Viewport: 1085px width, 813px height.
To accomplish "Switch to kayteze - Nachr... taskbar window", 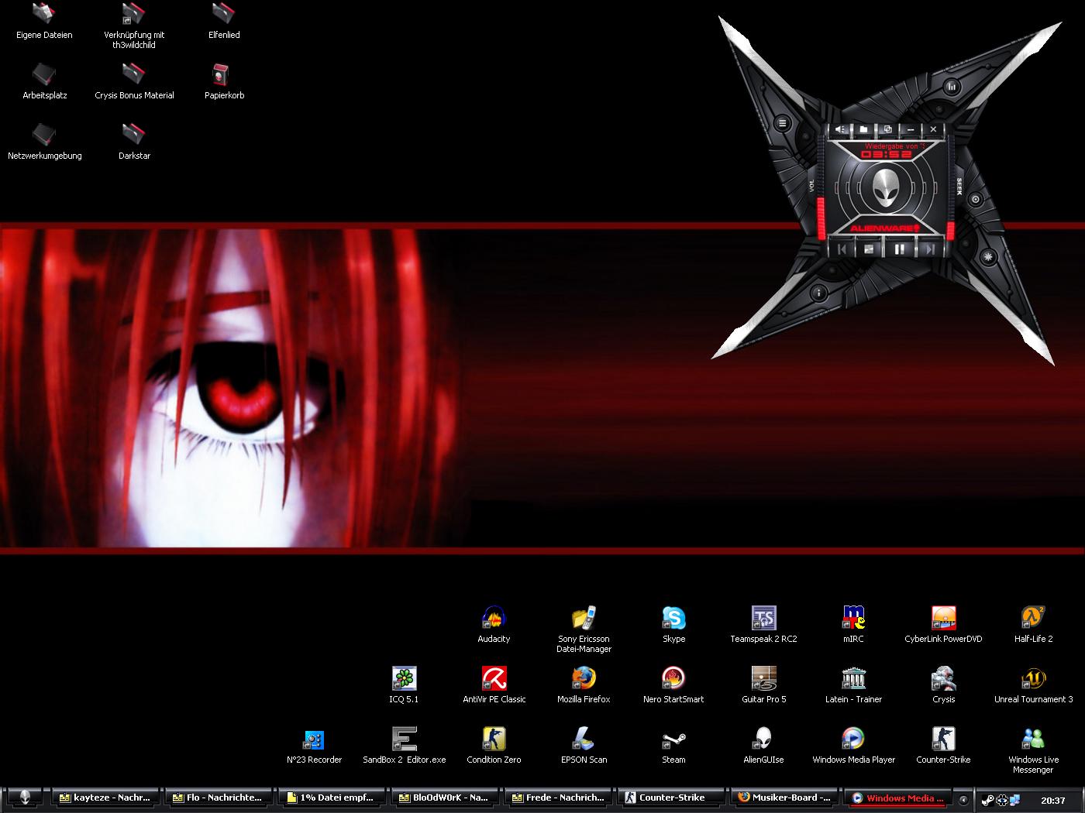I will tap(105, 798).
